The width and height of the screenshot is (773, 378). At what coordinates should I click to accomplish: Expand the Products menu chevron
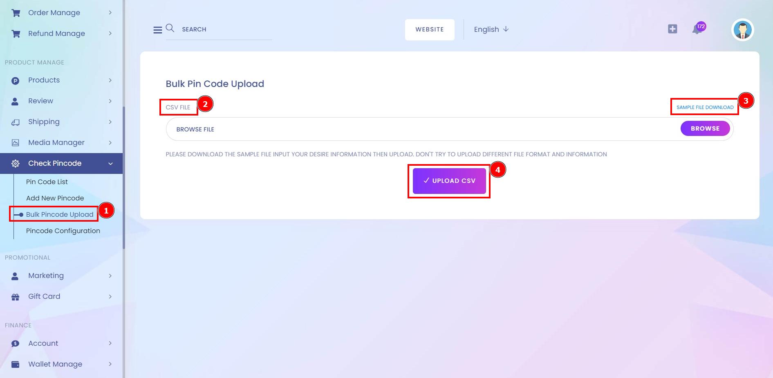(110, 80)
